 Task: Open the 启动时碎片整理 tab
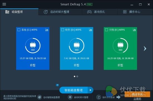pyautogui.click(x=60, y=12)
